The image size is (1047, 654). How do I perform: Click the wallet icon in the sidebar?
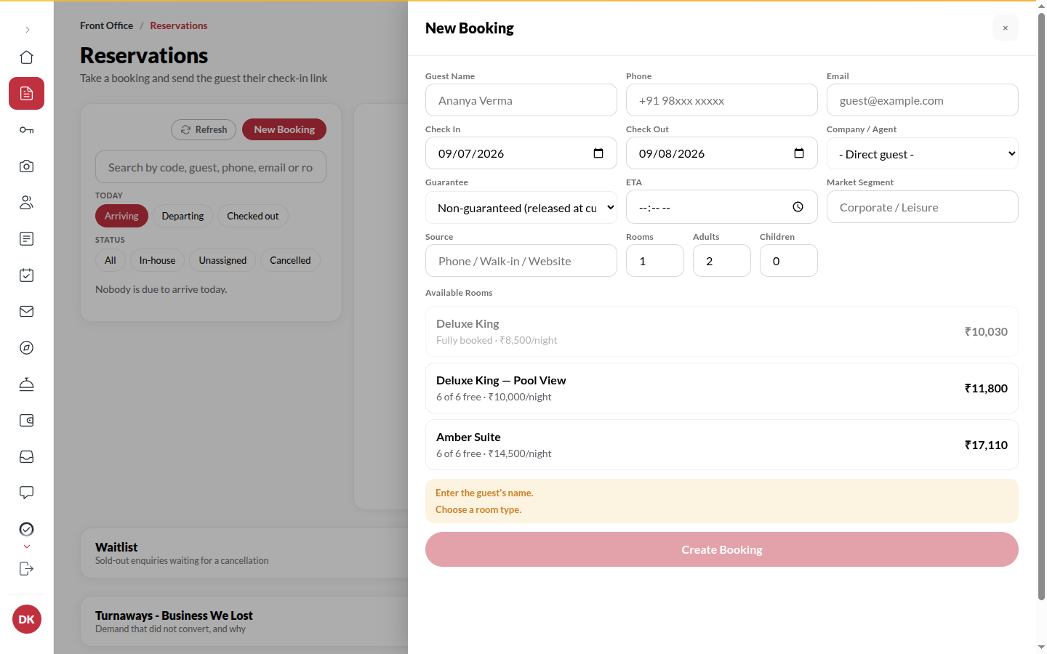27,421
